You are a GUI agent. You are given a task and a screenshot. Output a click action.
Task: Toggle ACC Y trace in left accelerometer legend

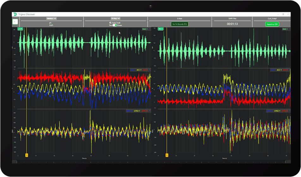[x=139, y=70]
